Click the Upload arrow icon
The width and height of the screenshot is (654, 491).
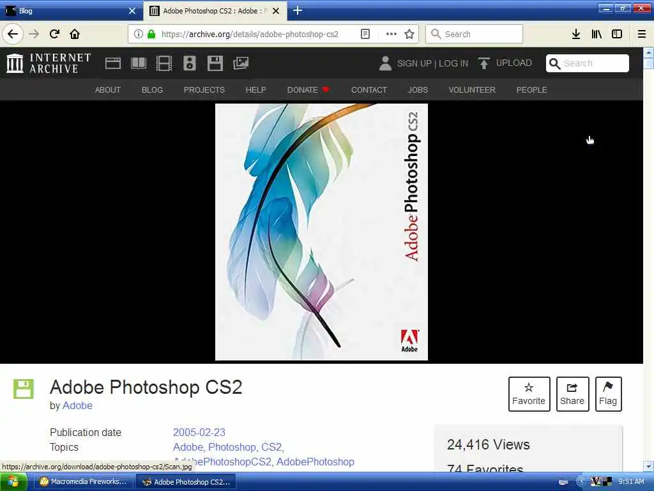(x=484, y=63)
